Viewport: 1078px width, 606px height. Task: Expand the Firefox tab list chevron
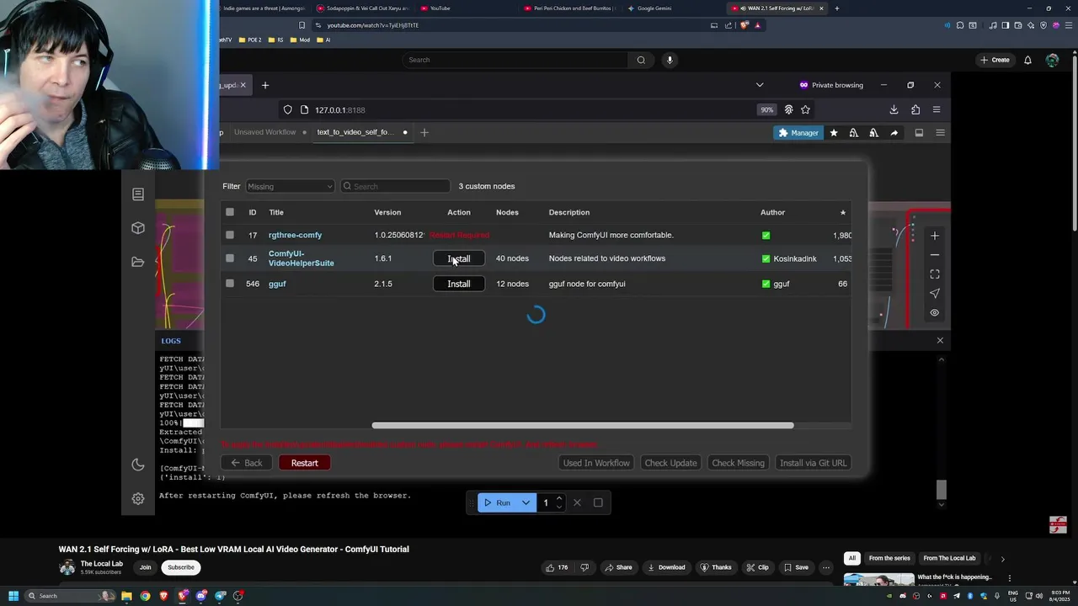click(760, 85)
